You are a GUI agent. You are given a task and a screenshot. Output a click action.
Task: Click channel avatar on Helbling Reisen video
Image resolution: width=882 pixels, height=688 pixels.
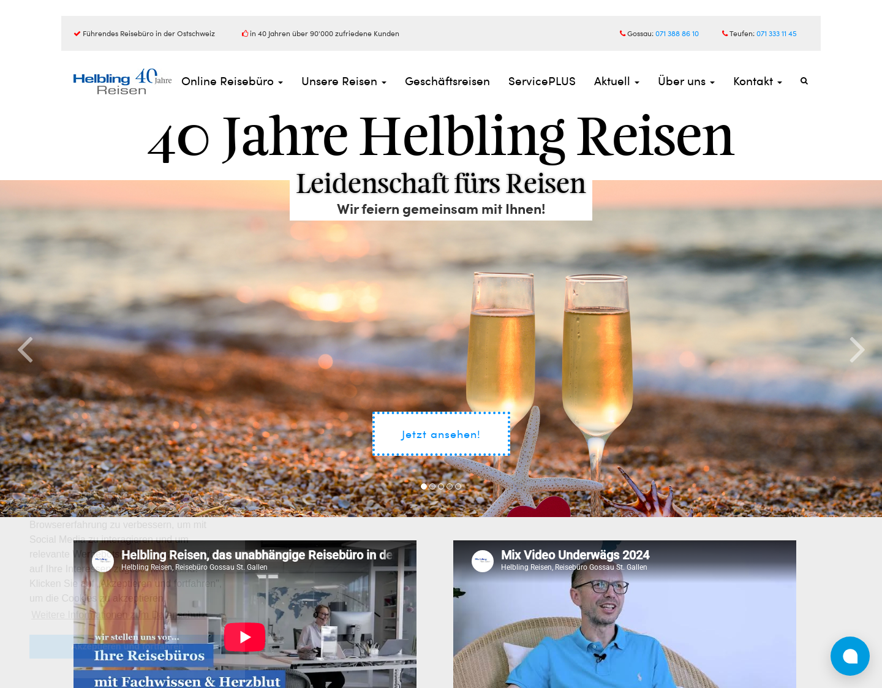point(103,561)
